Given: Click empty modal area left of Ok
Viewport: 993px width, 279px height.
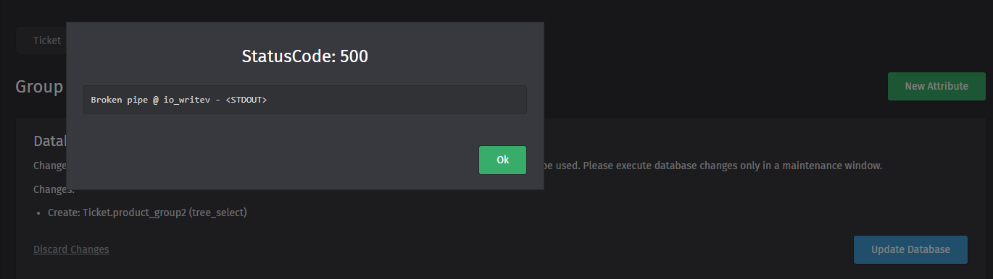Looking at the screenshot, I should (275, 160).
